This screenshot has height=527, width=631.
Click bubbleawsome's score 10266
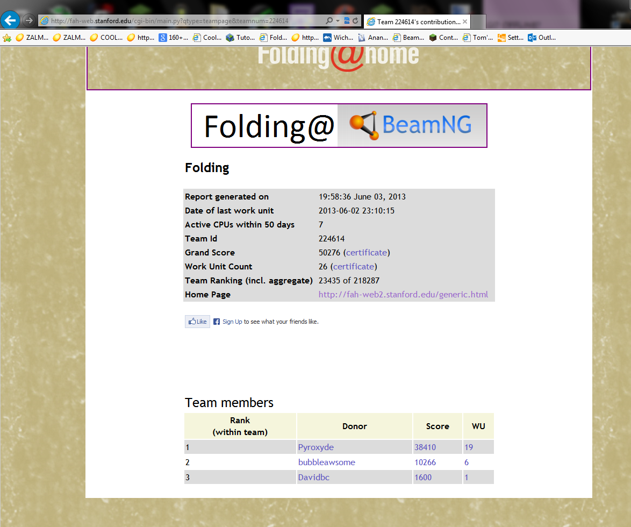(x=425, y=462)
